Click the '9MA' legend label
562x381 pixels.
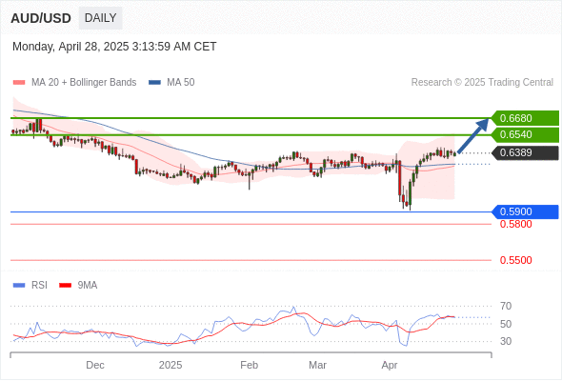[88, 286]
